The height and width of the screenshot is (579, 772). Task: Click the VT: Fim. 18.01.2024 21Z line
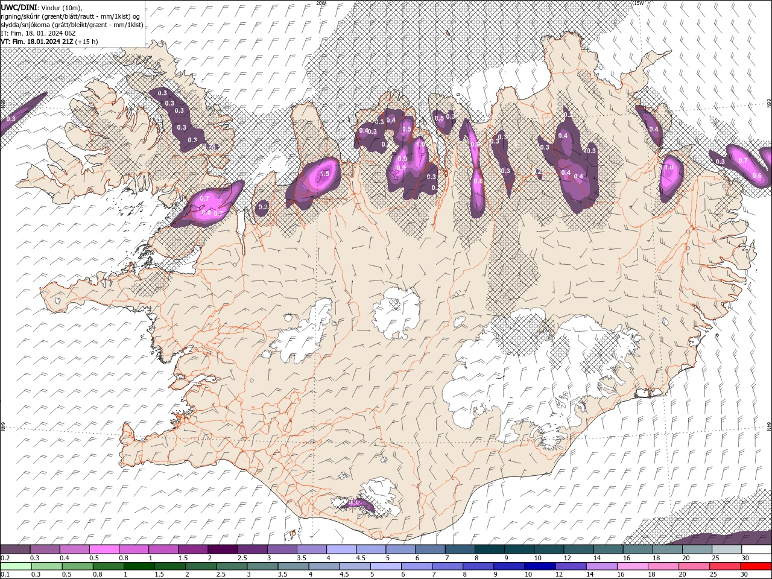(x=49, y=42)
